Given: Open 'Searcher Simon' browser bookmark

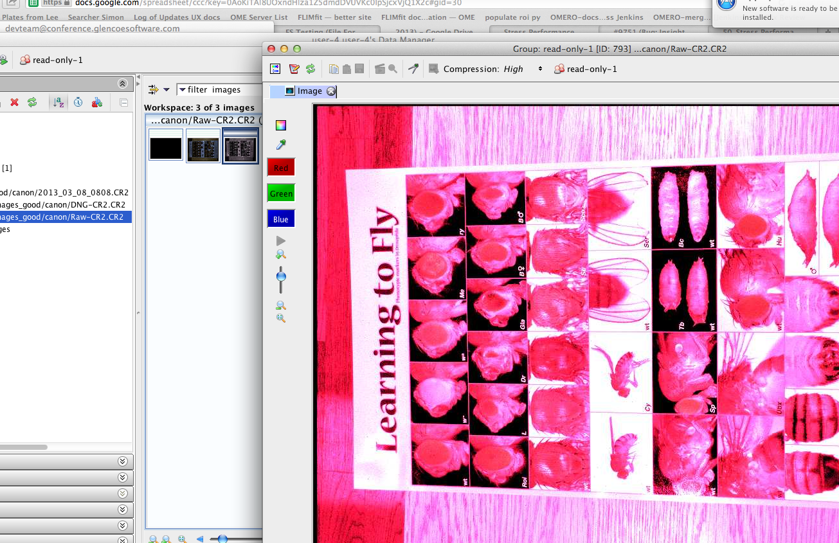Looking at the screenshot, I should 96,17.
